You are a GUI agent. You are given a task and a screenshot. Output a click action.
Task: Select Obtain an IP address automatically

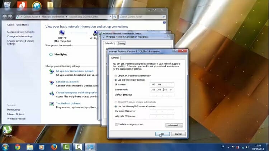[115, 76]
